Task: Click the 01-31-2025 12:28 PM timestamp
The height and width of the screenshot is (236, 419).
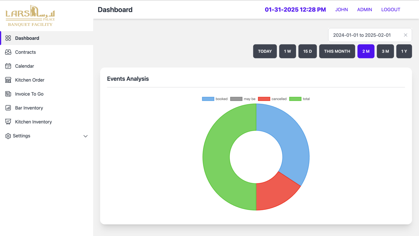Action: [x=295, y=10]
